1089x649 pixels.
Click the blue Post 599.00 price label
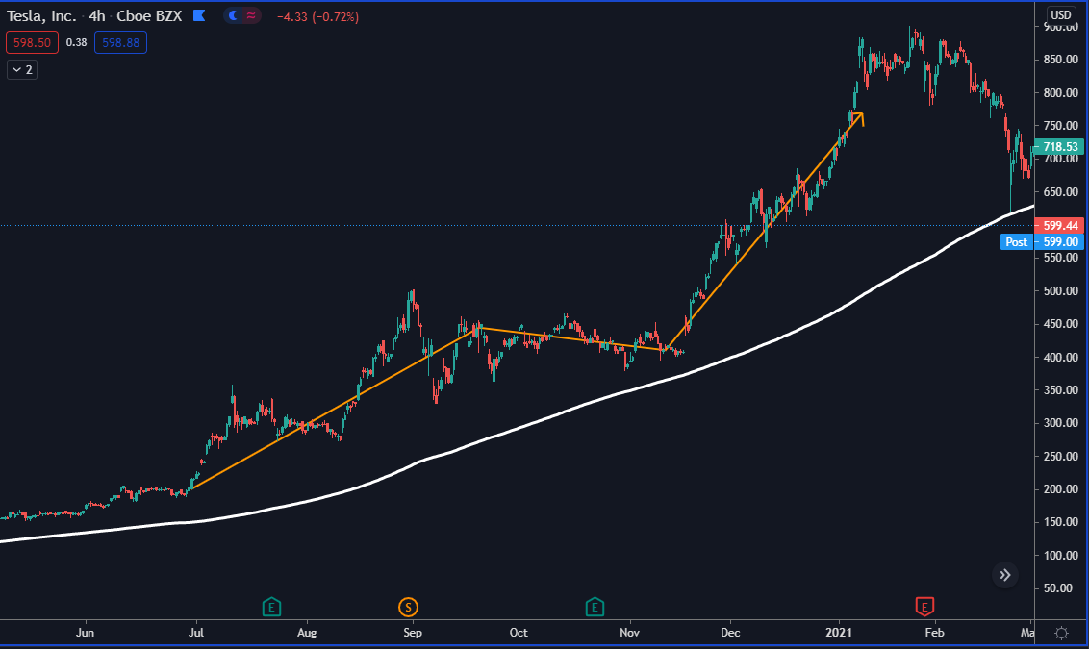(1042, 241)
